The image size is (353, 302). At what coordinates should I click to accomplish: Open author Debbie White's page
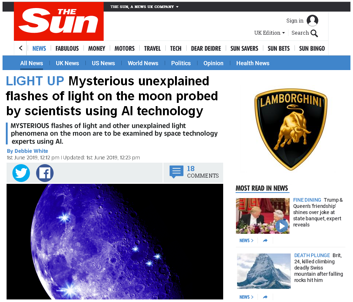pos(27,151)
